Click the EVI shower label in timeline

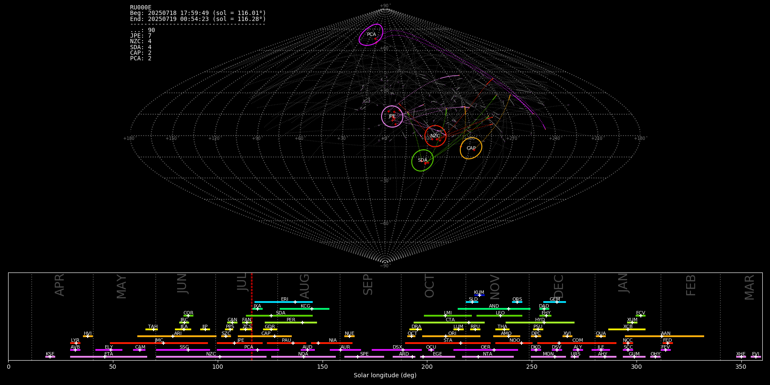[756, 354]
